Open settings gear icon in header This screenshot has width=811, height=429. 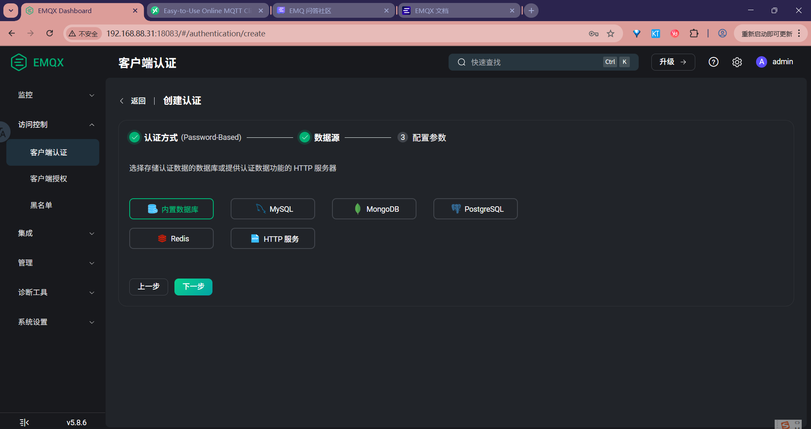point(737,62)
